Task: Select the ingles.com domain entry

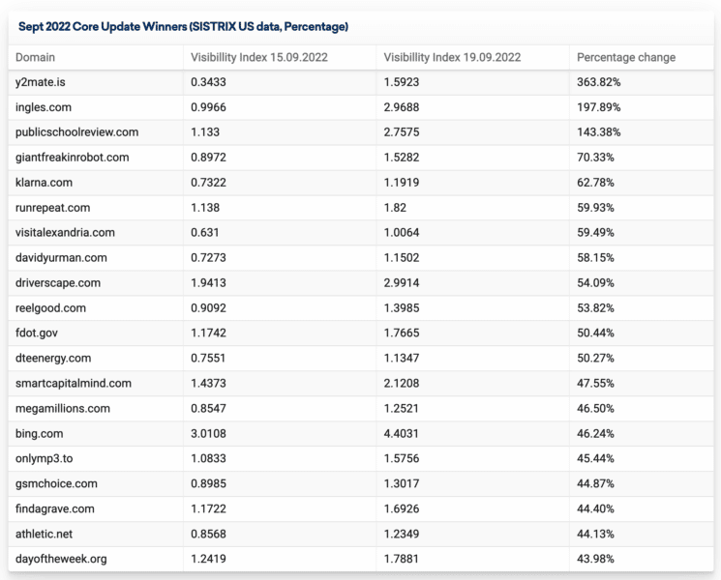Action: coord(44,107)
